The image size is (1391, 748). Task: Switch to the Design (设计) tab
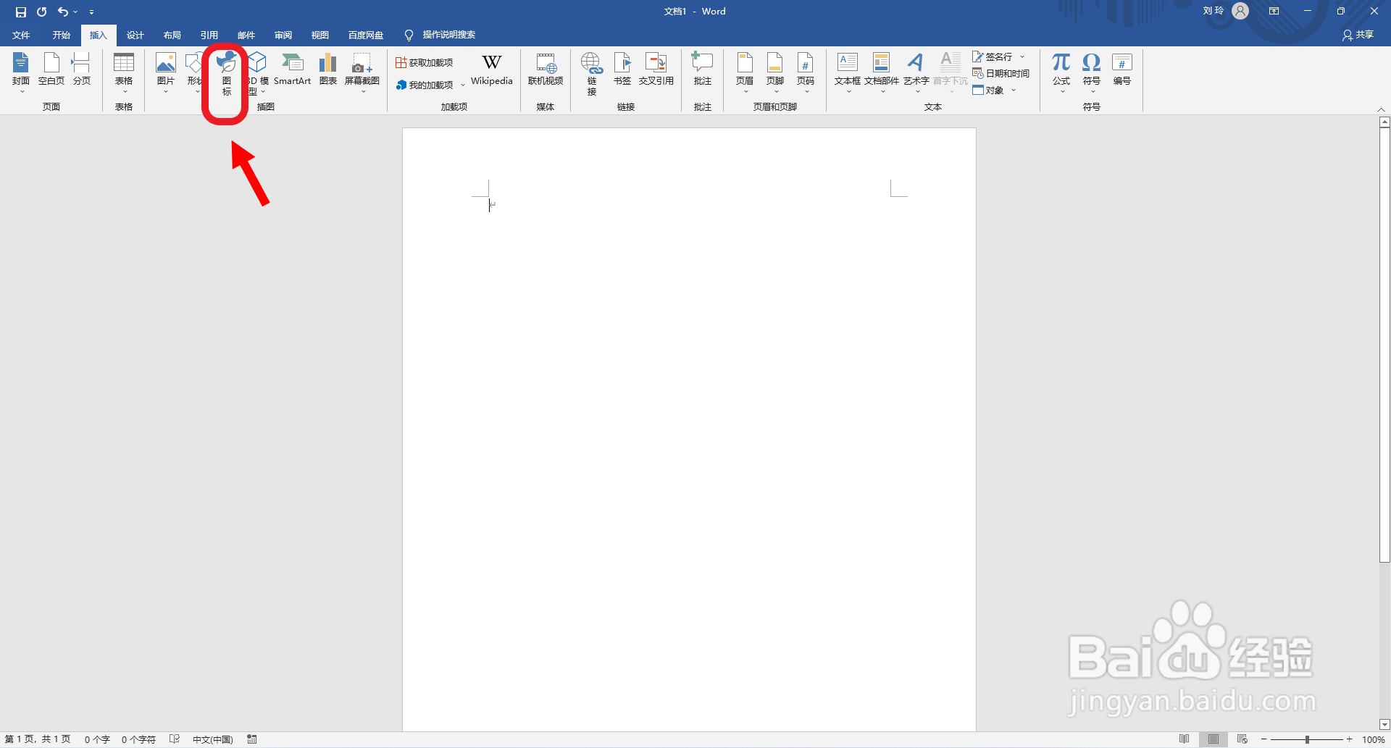tap(135, 35)
